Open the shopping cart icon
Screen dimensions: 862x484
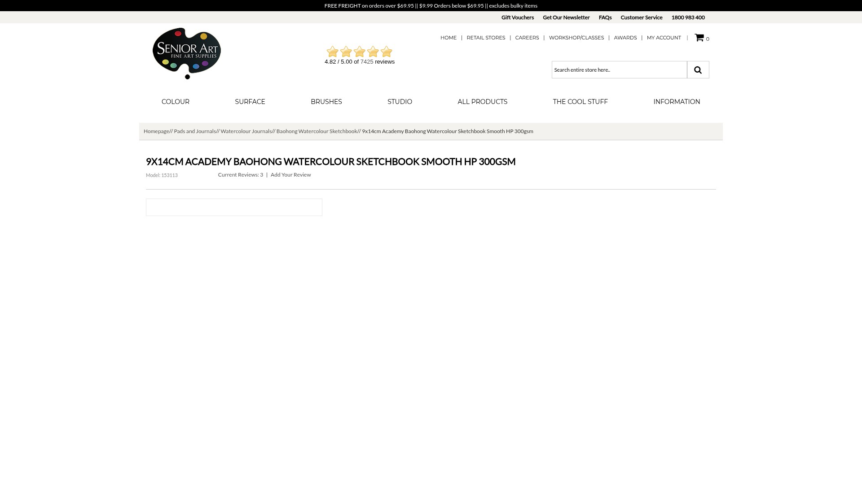(x=699, y=38)
